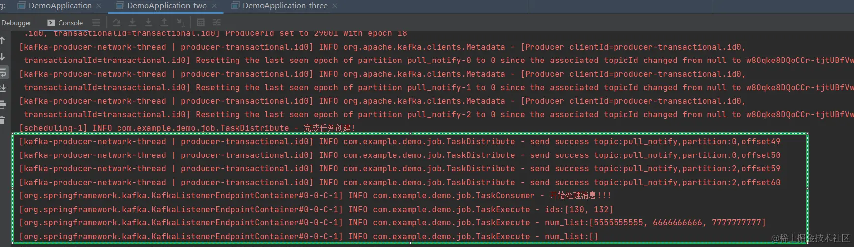Click the log line with partition:0,offset50
Viewport: 854px width, 247px height.
(400, 155)
